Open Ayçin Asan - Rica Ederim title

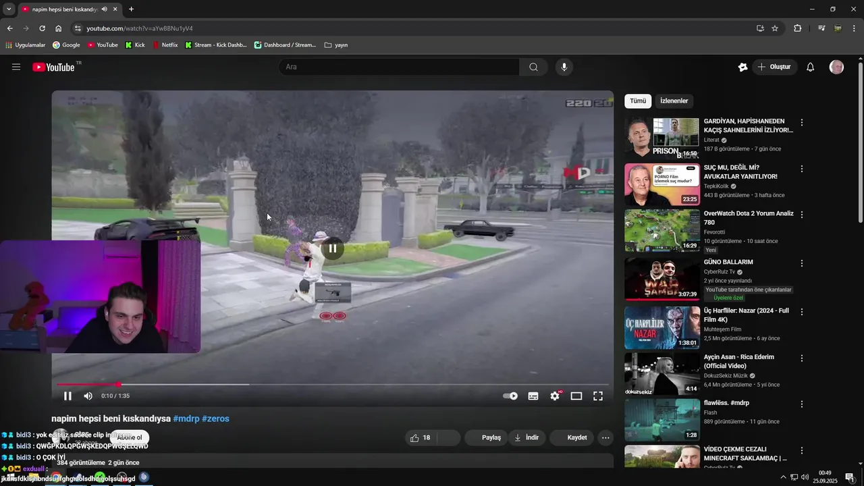739,361
